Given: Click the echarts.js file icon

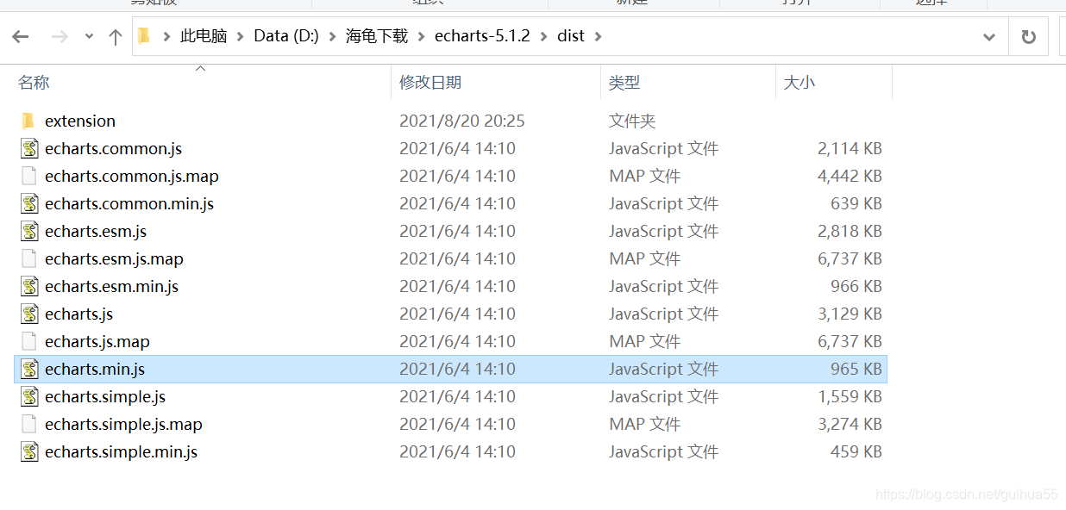Looking at the screenshot, I should pos(30,314).
